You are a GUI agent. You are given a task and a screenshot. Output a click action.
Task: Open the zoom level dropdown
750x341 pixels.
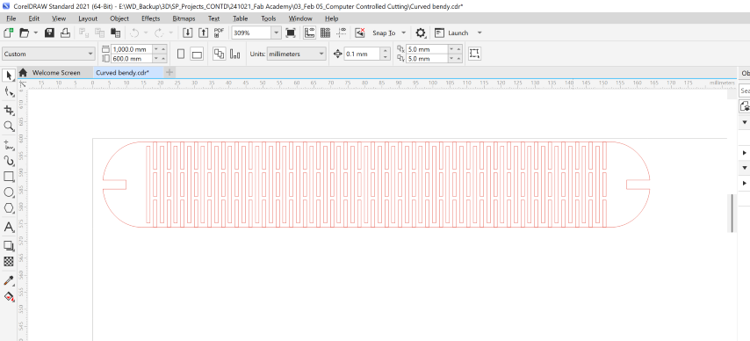point(277,33)
